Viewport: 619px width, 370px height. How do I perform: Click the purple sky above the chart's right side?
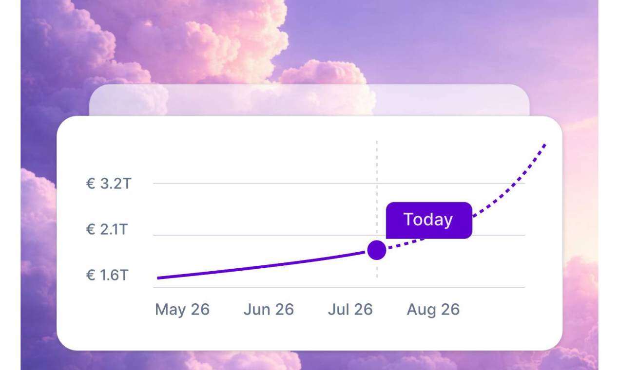coord(463,39)
